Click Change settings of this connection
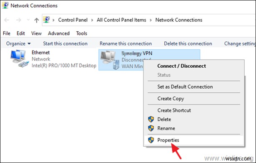Viewport: 256px width, 163px height. [x=240, y=44]
